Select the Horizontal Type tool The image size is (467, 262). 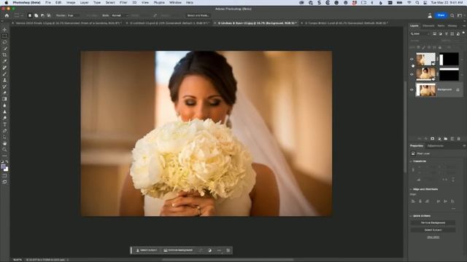tap(4, 124)
